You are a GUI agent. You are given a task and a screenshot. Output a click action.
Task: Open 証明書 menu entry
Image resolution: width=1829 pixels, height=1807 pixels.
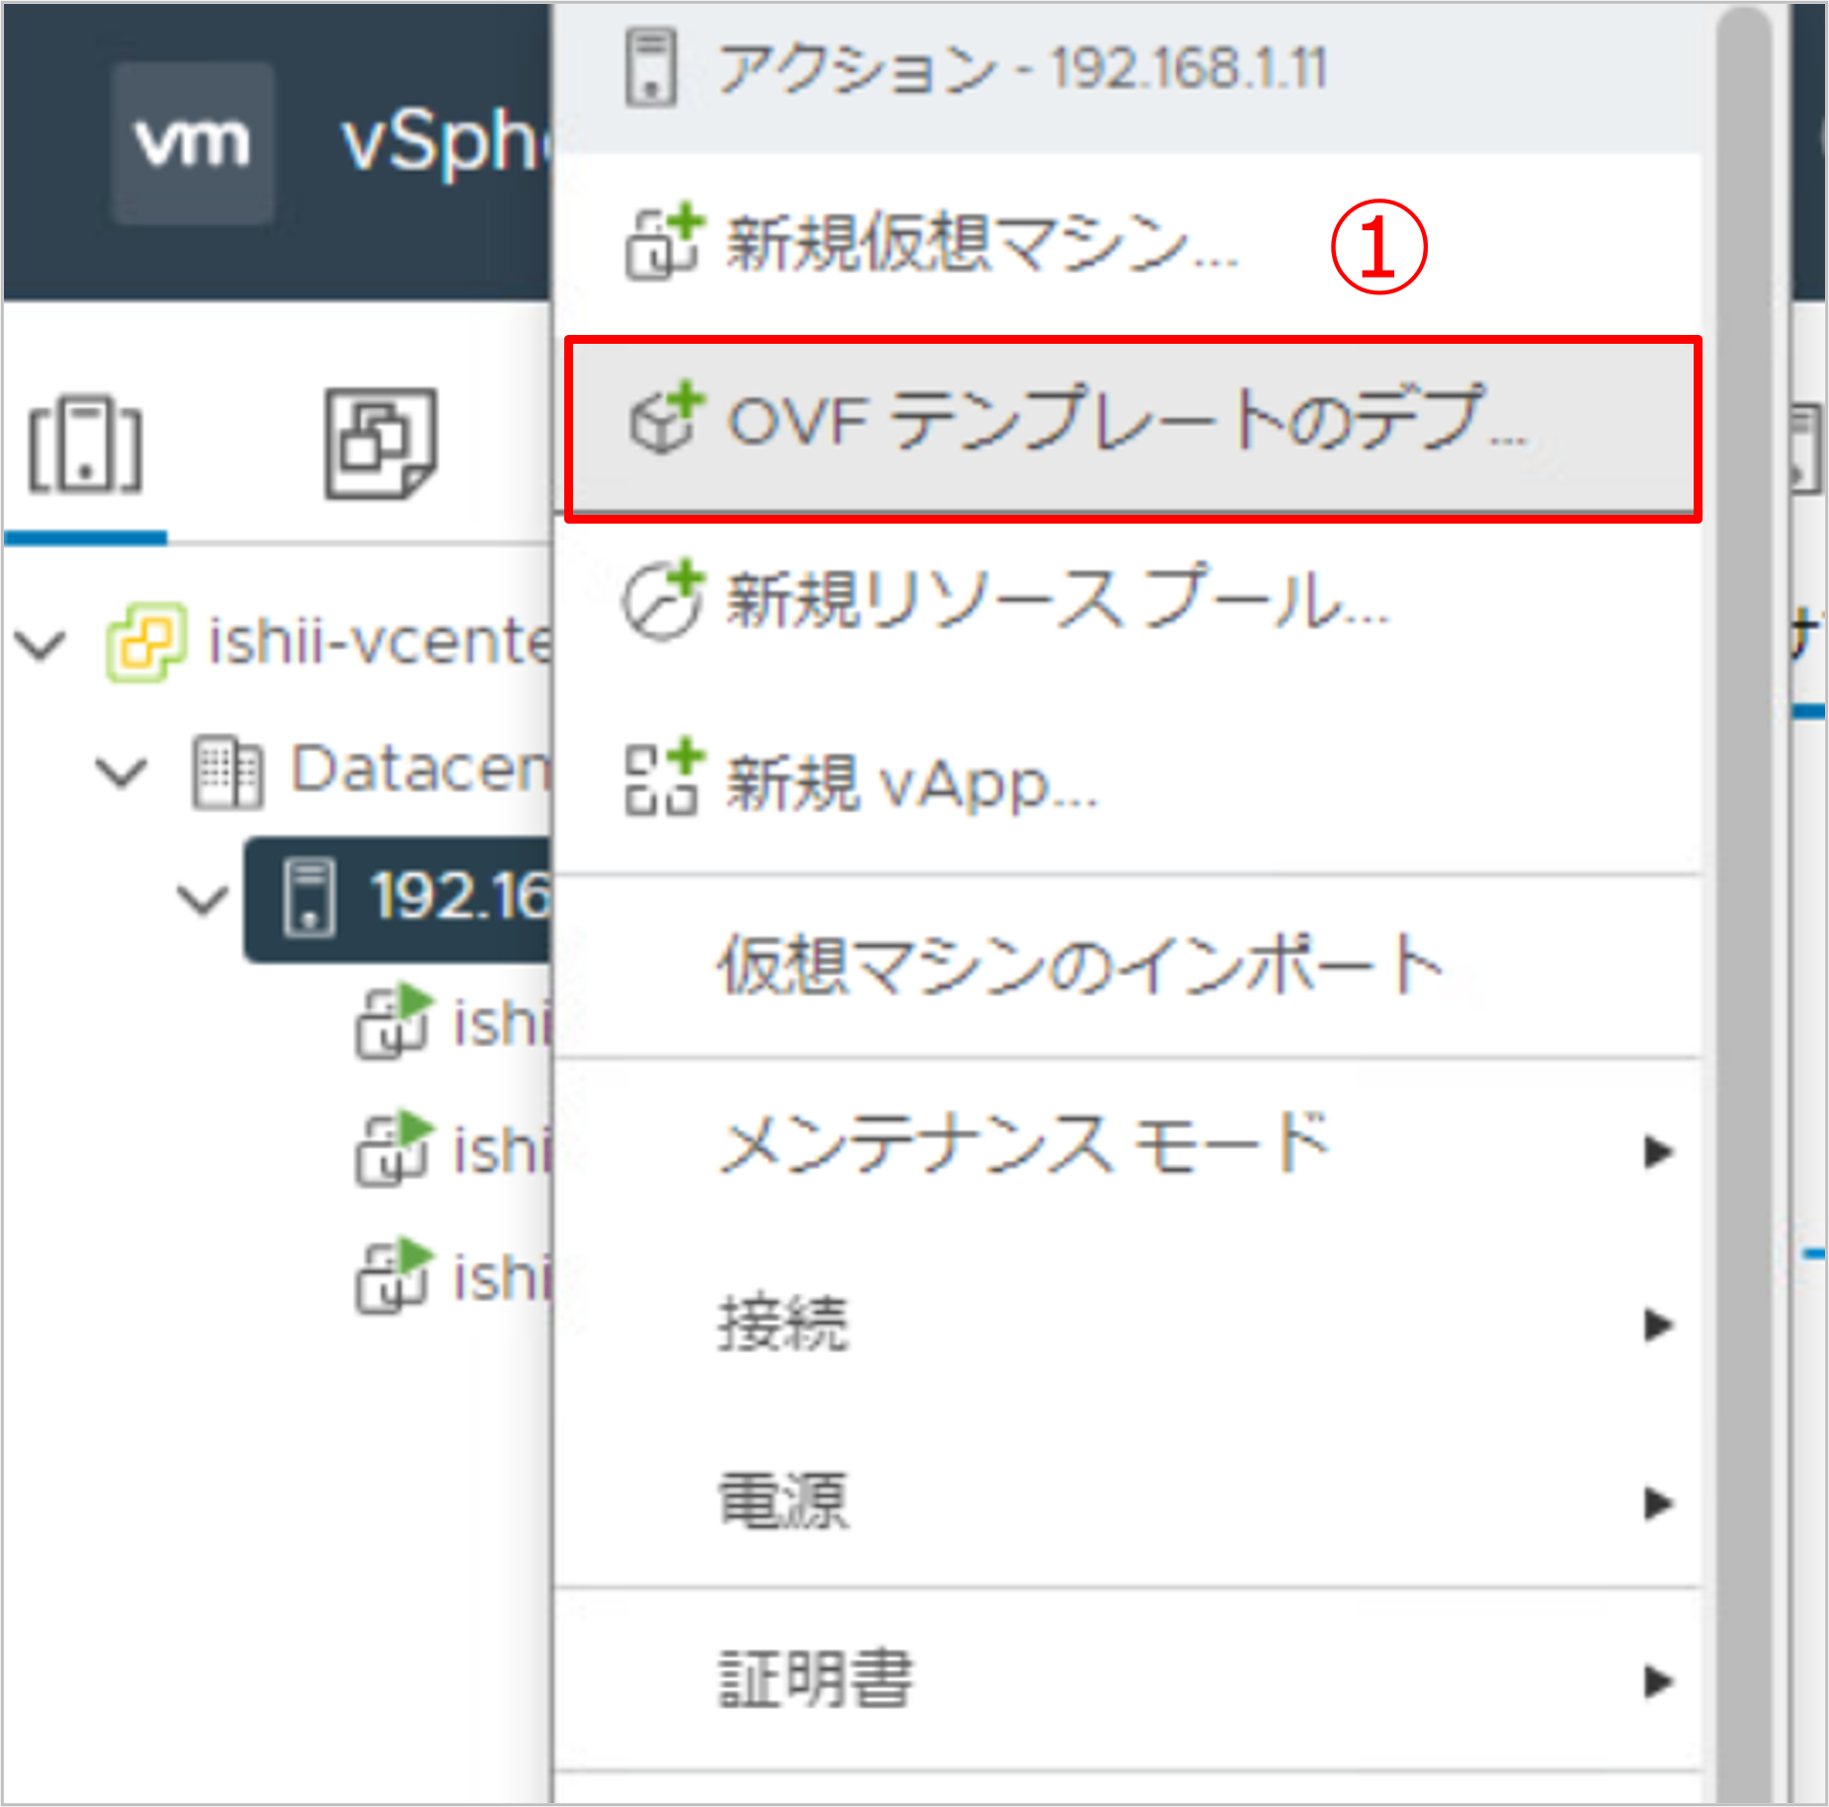(x=1128, y=1680)
